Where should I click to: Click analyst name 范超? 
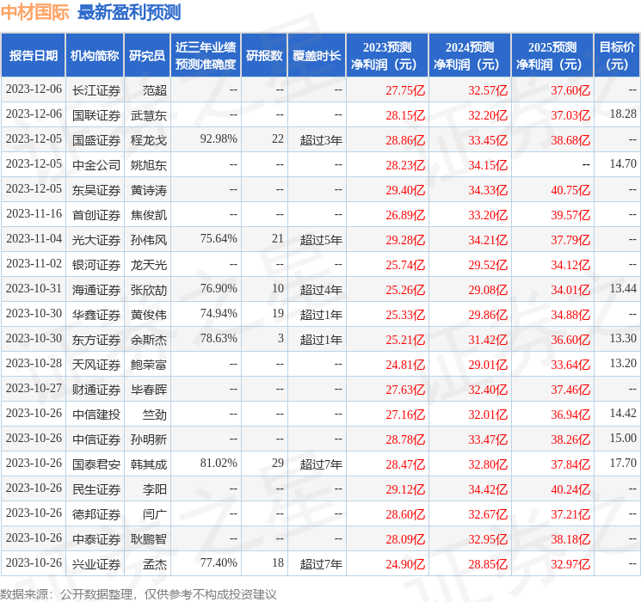coord(155,90)
